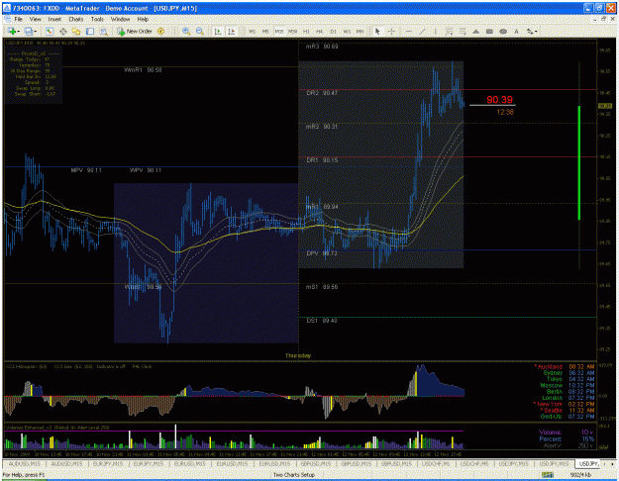Open the USDCHF,M1 chart tab

click(436, 464)
